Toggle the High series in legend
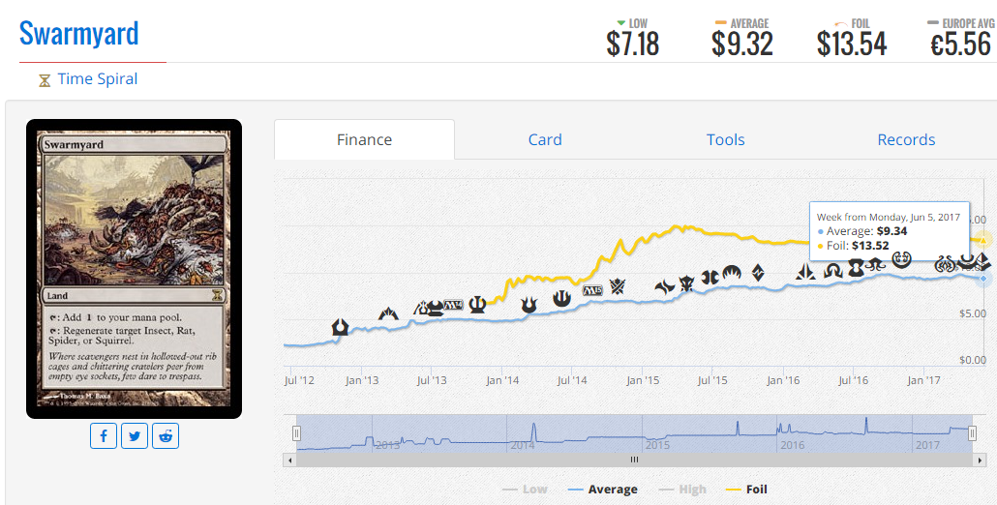The height and width of the screenshot is (505, 997). (682, 490)
